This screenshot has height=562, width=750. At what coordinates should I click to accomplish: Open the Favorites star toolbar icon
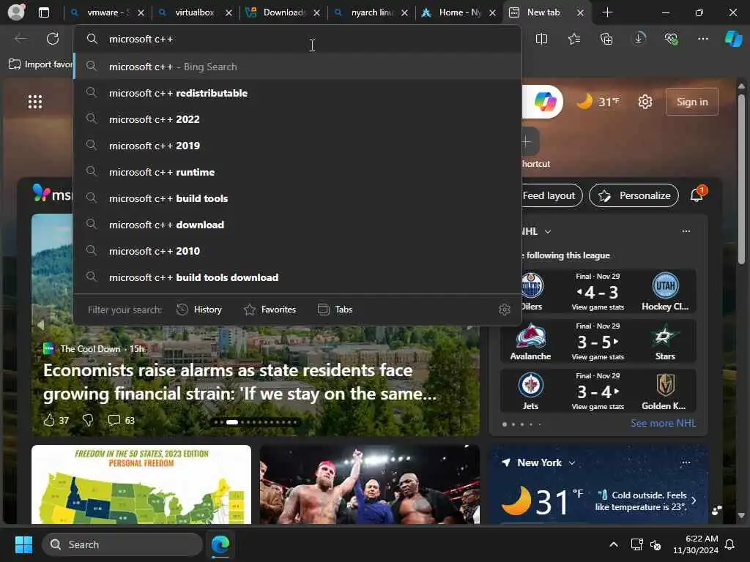(x=574, y=39)
